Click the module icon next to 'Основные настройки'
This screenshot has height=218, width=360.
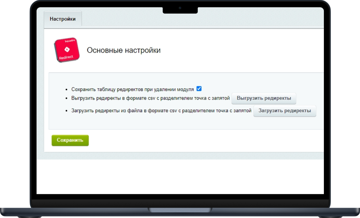pos(67,49)
